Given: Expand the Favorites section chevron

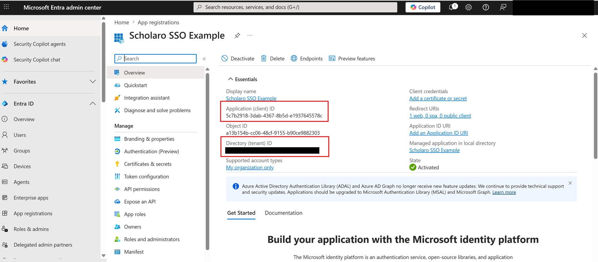Looking at the screenshot, I should (93, 82).
